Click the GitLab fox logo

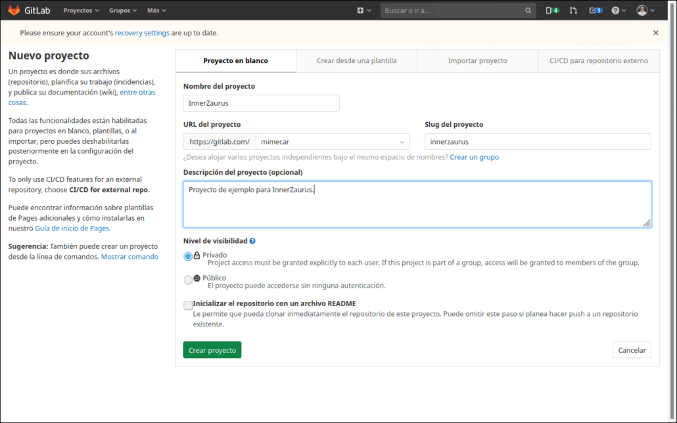[14, 11]
